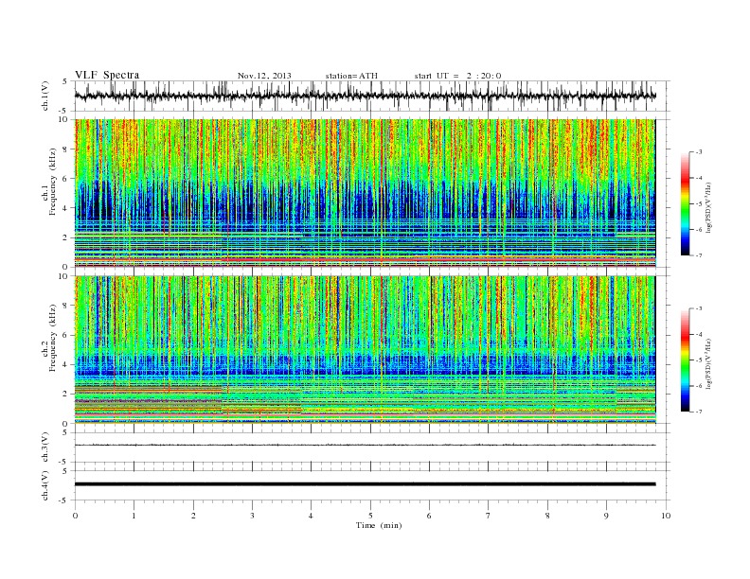Click the ch.4 thick black signal trace
Screen dimensions: 750x579
click(x=365, y=484)
